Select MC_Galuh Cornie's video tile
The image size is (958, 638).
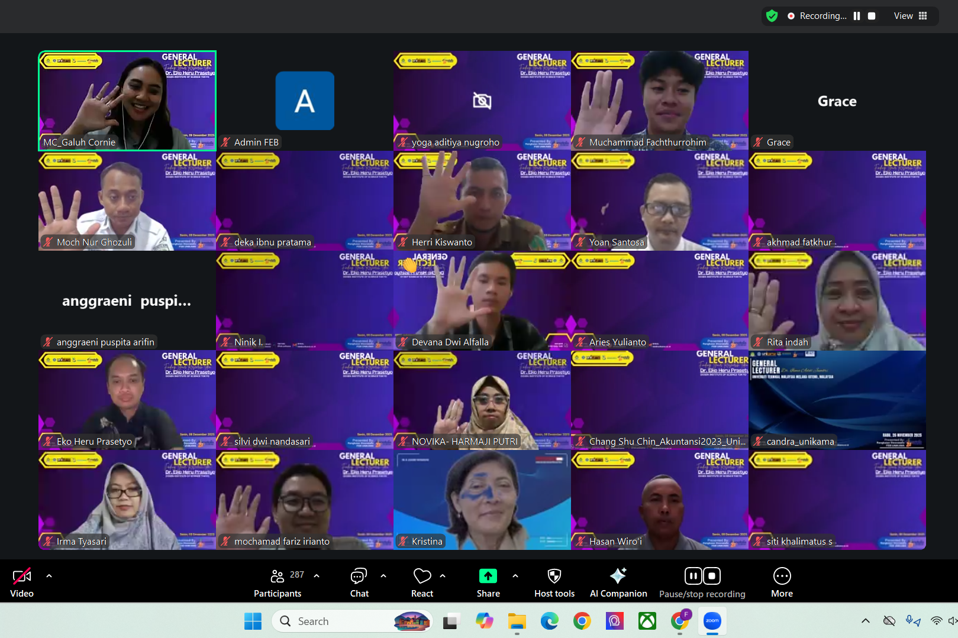tap(127, 101)
